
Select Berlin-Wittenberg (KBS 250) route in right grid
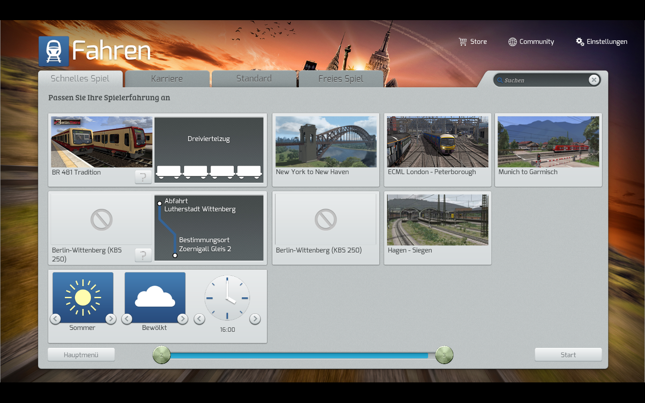coord(326,228)
